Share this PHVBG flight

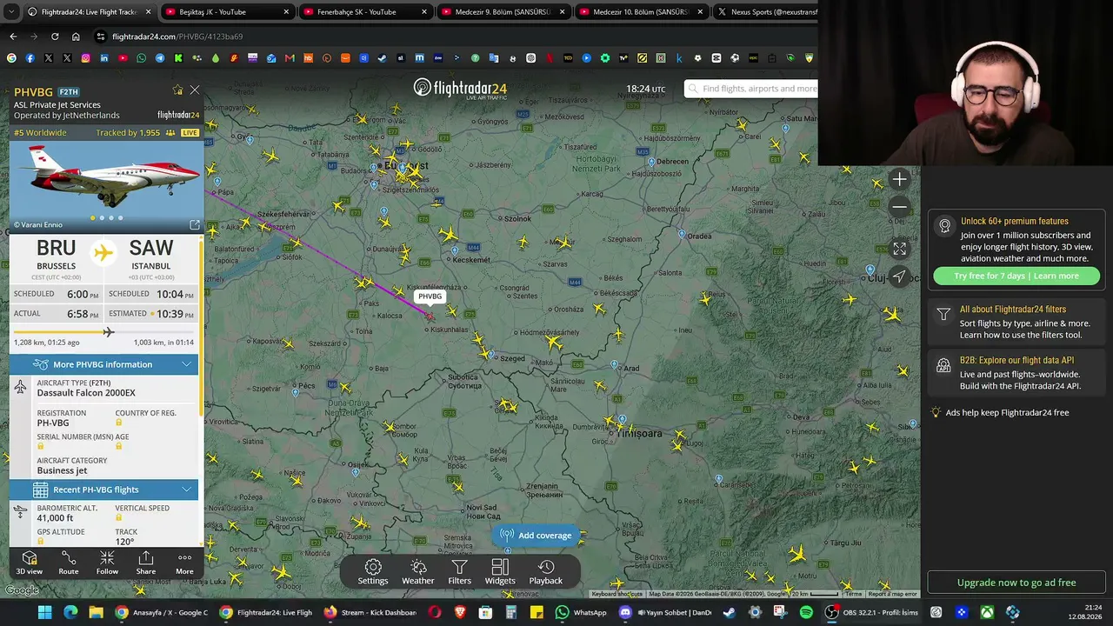146,563
